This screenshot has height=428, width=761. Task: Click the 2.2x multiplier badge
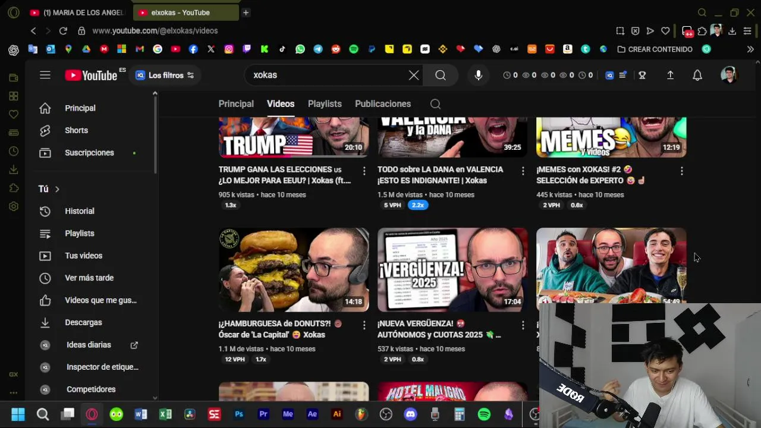[418, 205]
